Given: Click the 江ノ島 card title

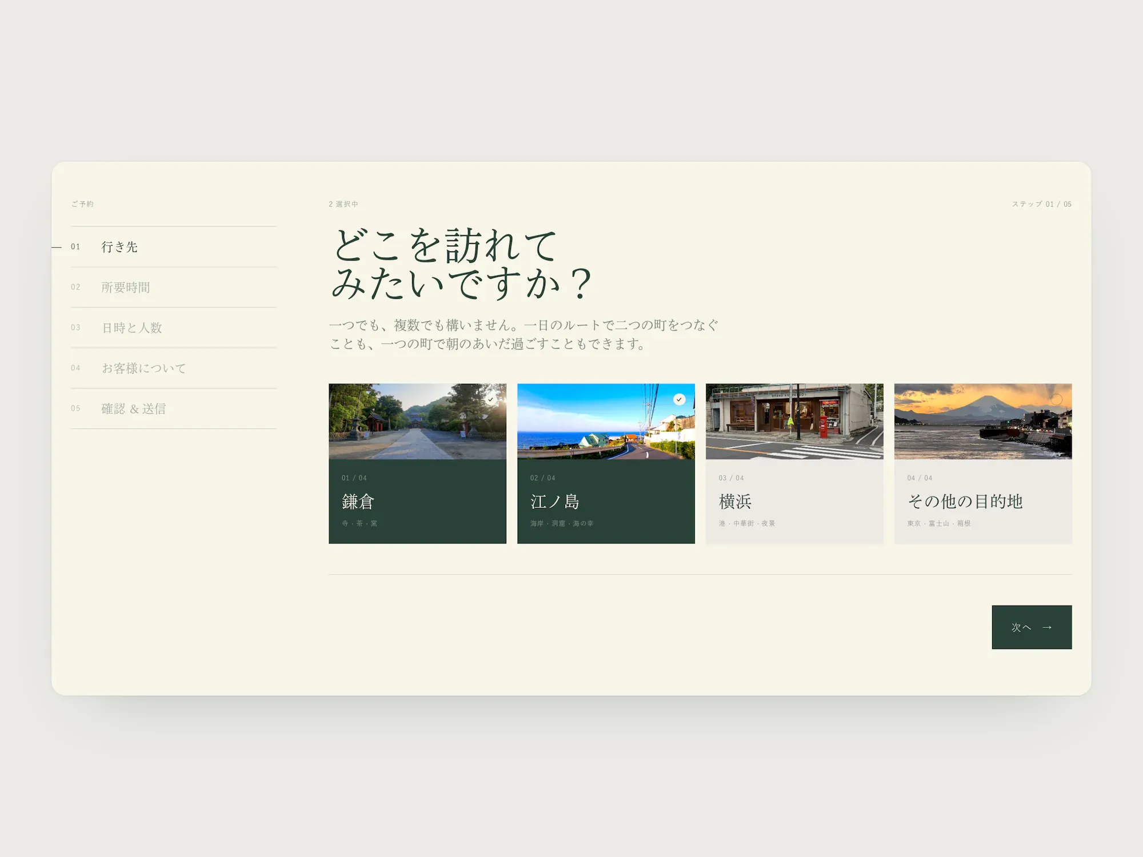Looking at the screenshot, I should (x=554, y=501).
